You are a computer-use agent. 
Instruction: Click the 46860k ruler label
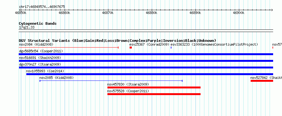point(64,13)
